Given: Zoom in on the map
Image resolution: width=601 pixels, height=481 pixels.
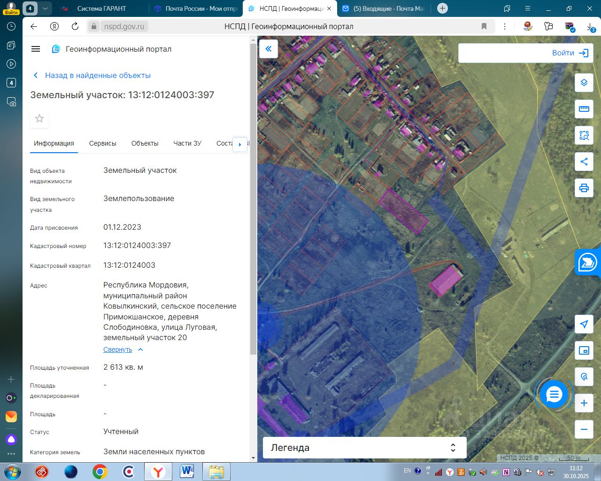Looking at the screenshot, I should coord(584,403).
